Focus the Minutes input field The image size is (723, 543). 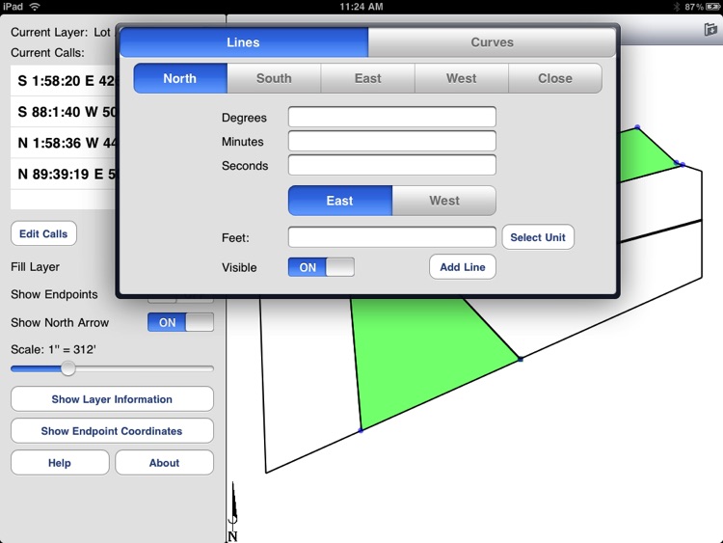[x=392, y=141]
